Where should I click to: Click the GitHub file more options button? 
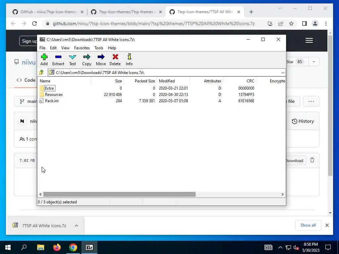311,101
